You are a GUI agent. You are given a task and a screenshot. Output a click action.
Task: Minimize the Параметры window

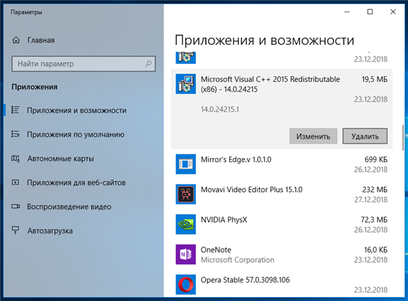tap(347, 12)
